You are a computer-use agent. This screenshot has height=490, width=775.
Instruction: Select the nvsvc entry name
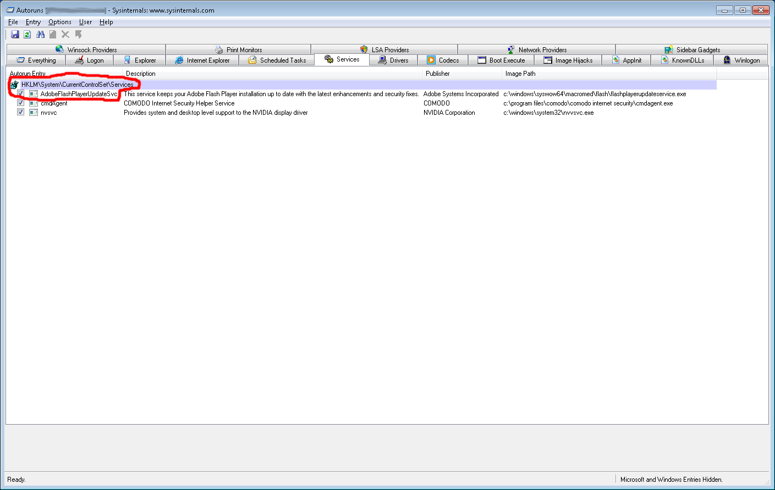point(48,113)
